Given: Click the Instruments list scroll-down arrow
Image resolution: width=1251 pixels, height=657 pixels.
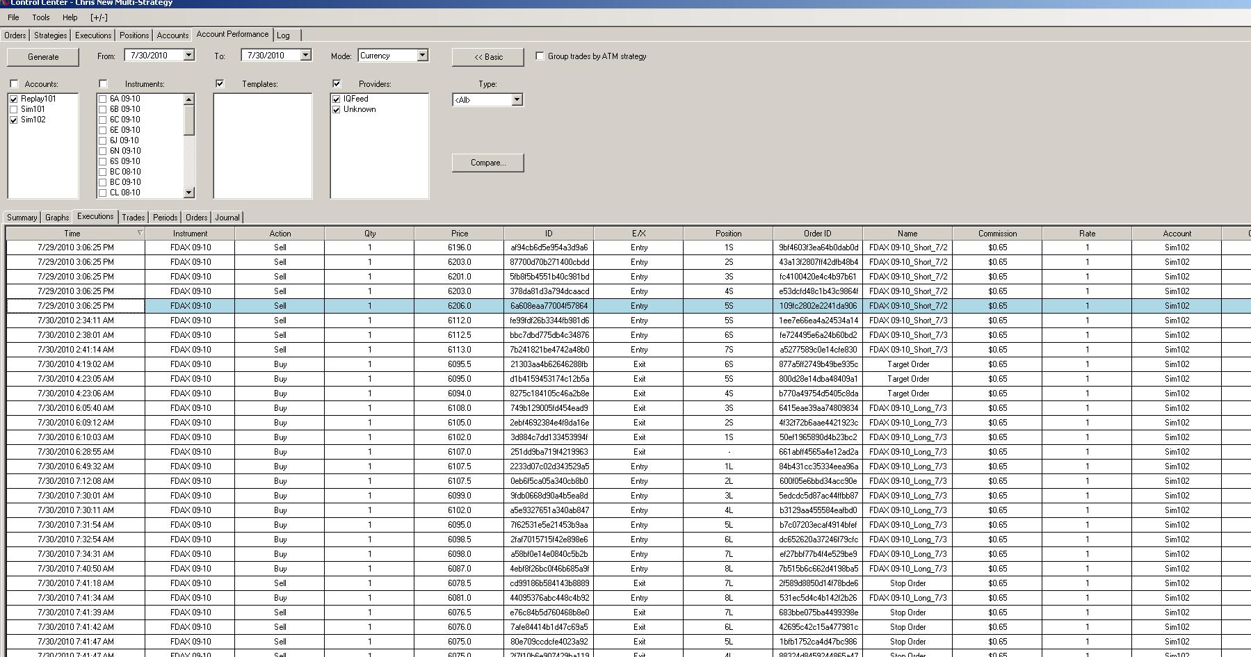Looking at the screenshot, I should click(x=188, y=193).
